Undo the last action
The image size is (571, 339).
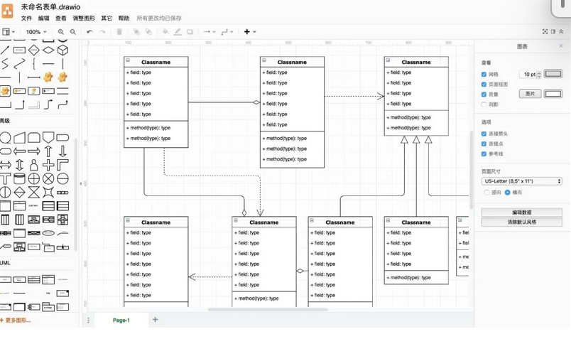[89, 32]
